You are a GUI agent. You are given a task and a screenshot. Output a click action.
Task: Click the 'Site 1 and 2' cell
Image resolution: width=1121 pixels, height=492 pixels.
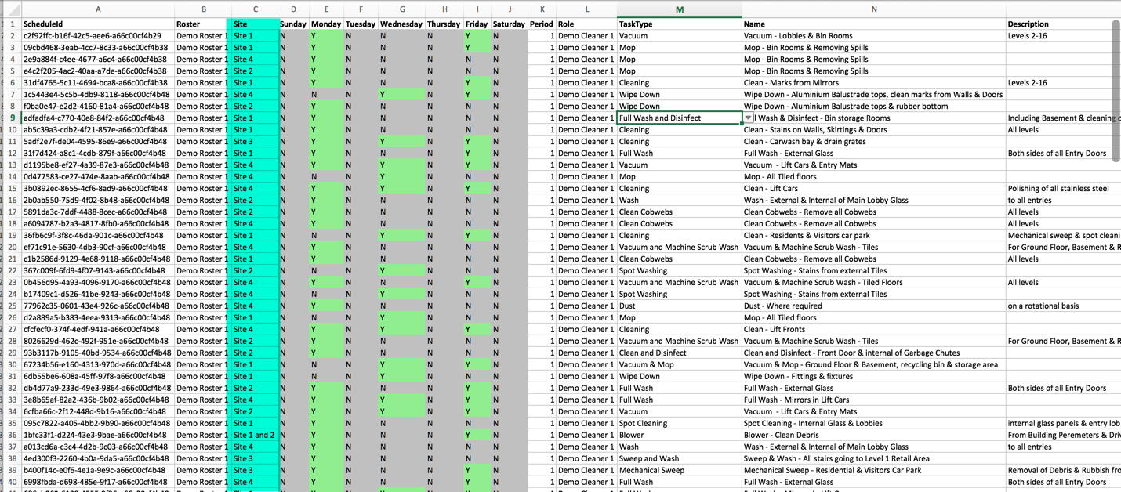(254, 436)
